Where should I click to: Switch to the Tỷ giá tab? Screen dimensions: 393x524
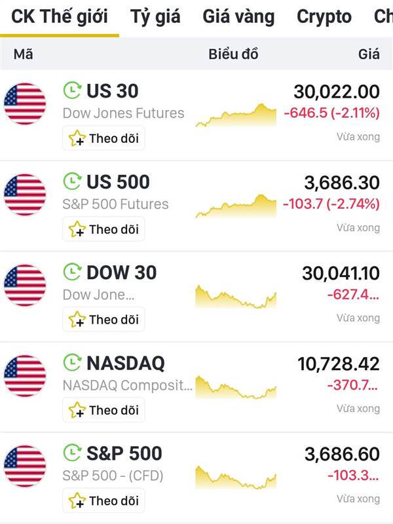tap(155, 17)
